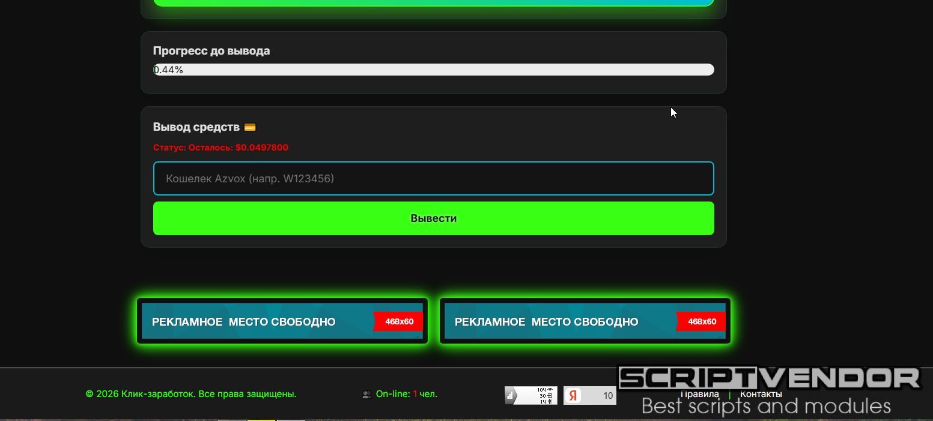Click the left РЕКЛАМНОЕ МЕСТО СВОБОДНО banner text
This screenshot has height=421, width=933.
(243, 322)
